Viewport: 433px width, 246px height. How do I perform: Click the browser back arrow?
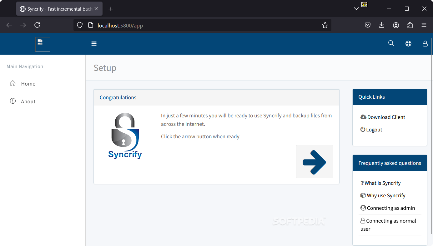click(9, 25)
